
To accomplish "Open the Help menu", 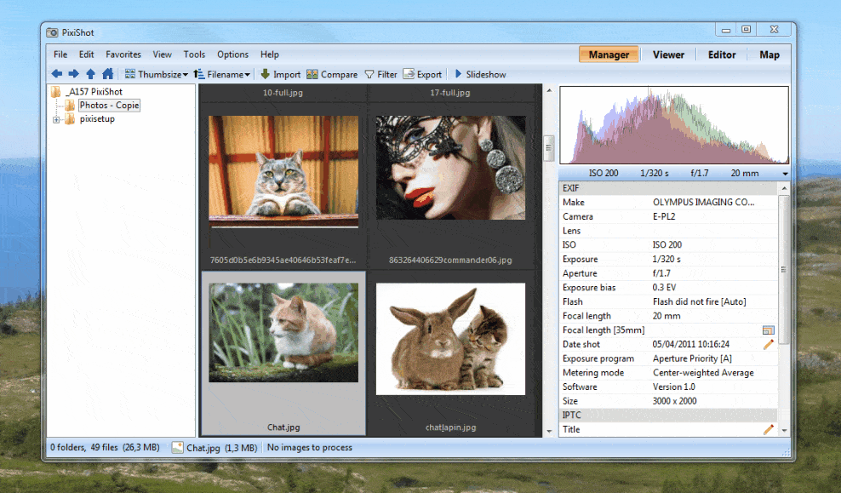I will [270, 54].
